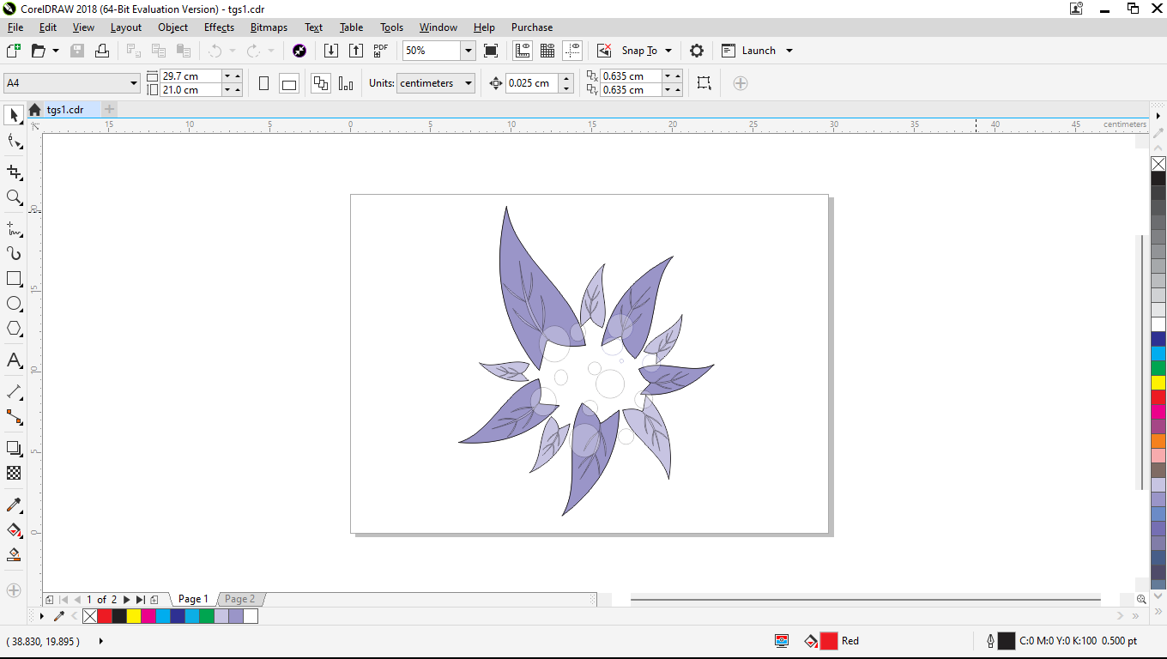Select the tgs1.cdr document tab

coord(65,110)
